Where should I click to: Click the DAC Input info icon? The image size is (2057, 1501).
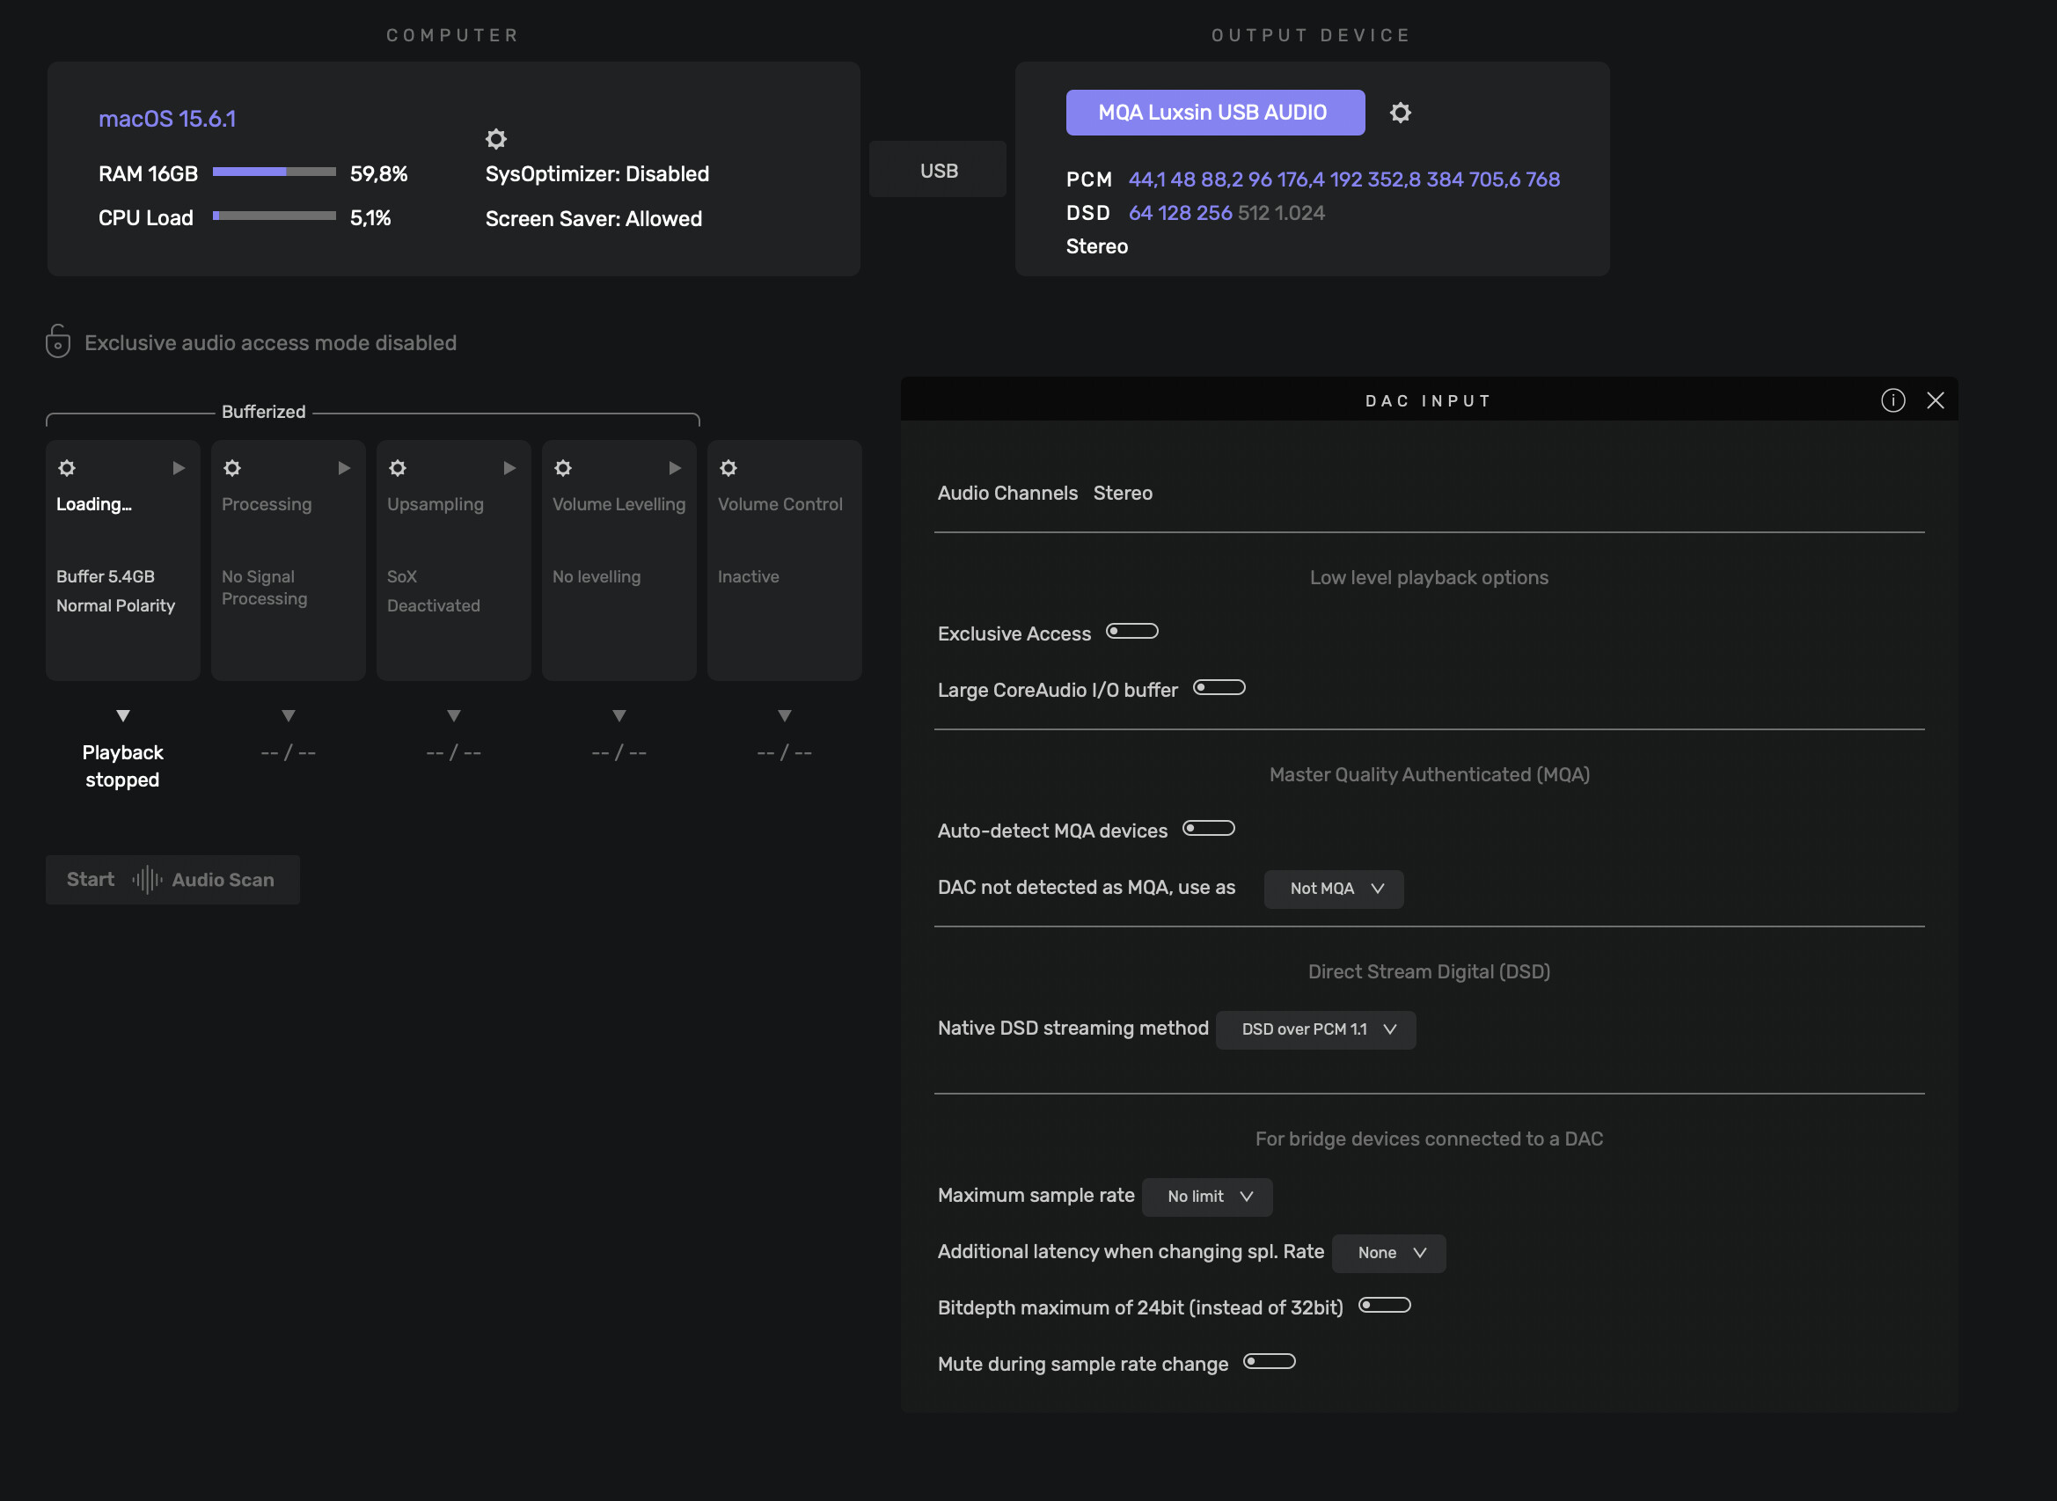click(x=1892, y=400)
